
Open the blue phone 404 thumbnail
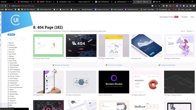147,46
